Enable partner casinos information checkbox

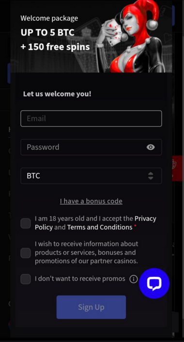tap(26, 253)
